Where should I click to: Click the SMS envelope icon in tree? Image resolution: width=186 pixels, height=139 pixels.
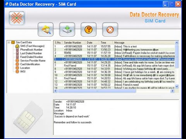[17, 46]
